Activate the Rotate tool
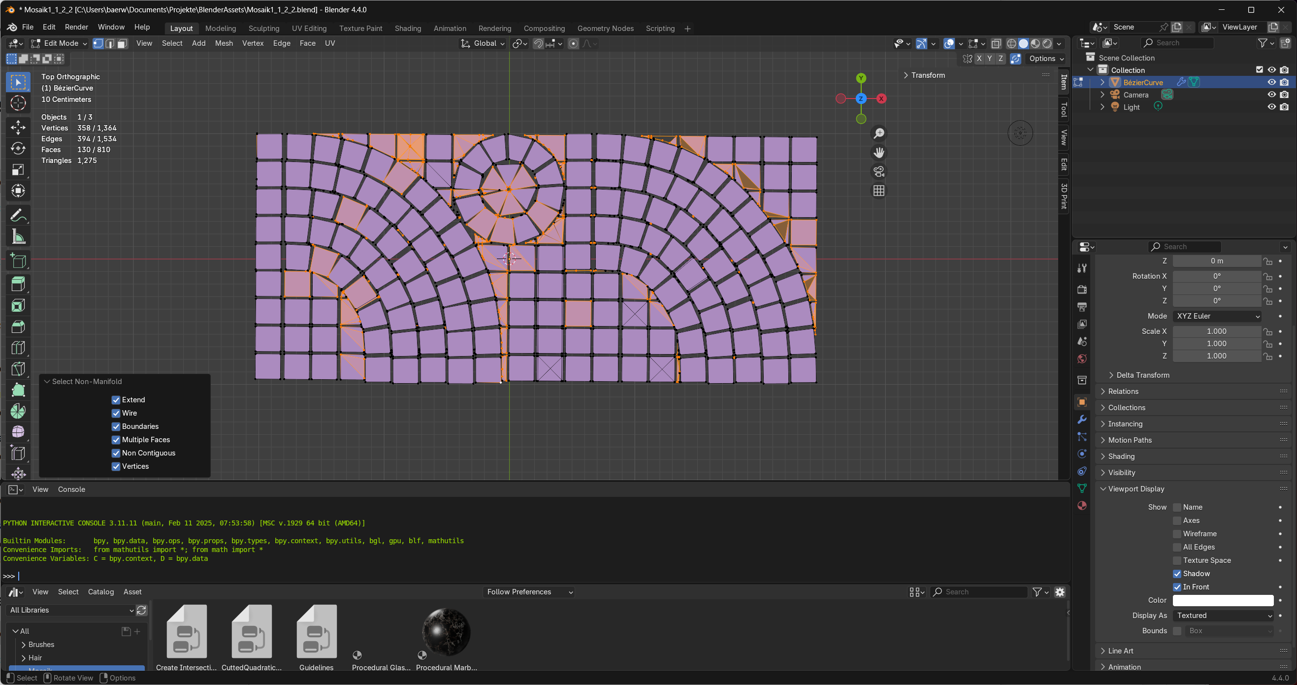Screen dimensions: 1297x685 point(18,148)
